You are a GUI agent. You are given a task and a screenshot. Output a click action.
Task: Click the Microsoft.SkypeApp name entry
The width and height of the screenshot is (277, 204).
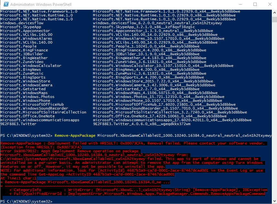pyautogui.click(x=21, y=27)
